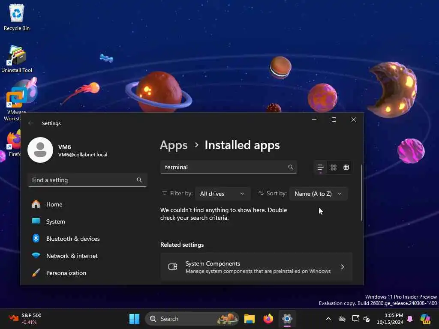Open Network & internet settings

coord(87,256)
